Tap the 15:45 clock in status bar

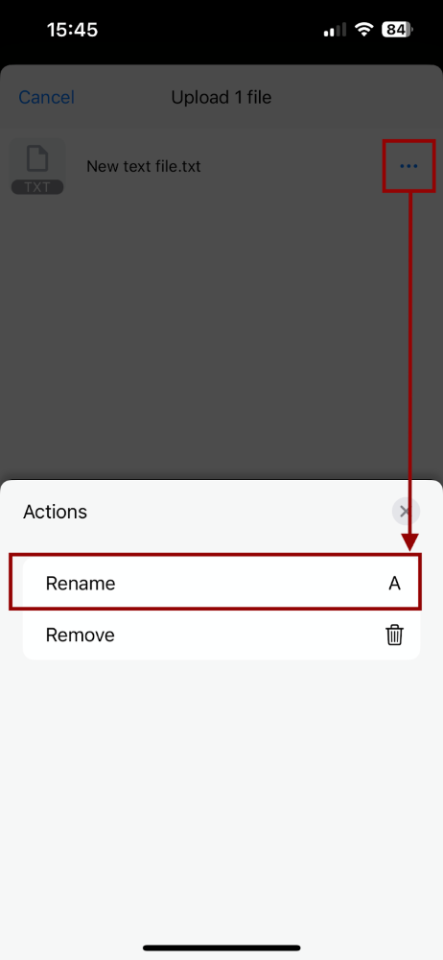pyautogui.click(x=72, y=30)
